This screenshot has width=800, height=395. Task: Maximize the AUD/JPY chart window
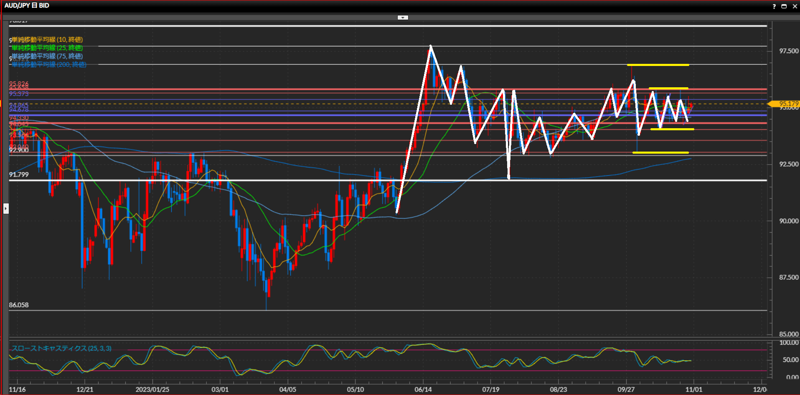(784, 6)
